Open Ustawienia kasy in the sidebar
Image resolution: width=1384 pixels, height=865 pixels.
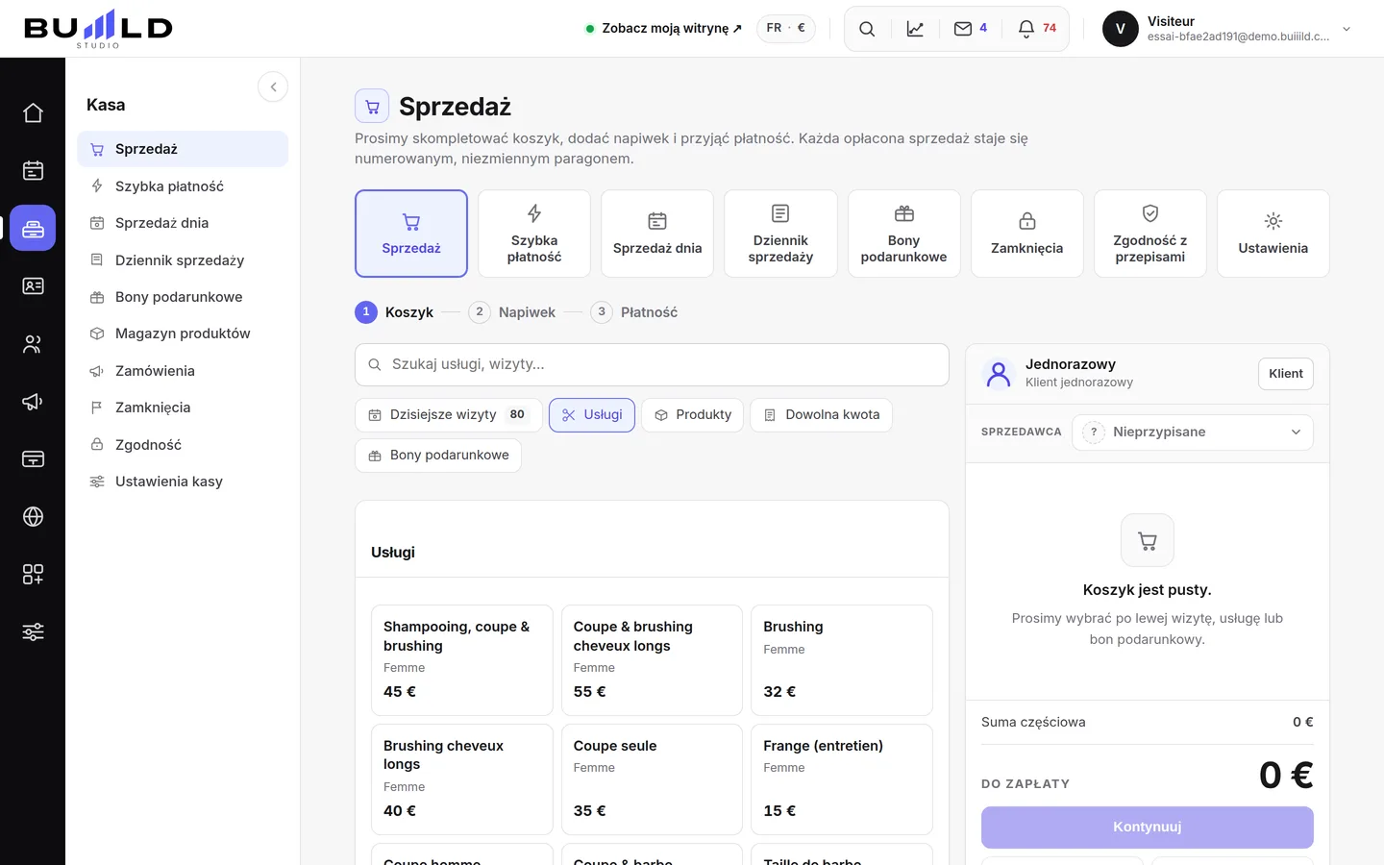[183, 482]
